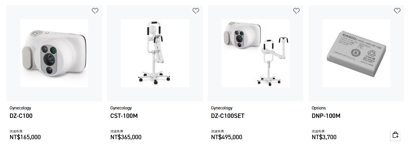Open the DZ-C100 product title link
The width and height of the screenshot is (410, 150).
coord(21,116)
